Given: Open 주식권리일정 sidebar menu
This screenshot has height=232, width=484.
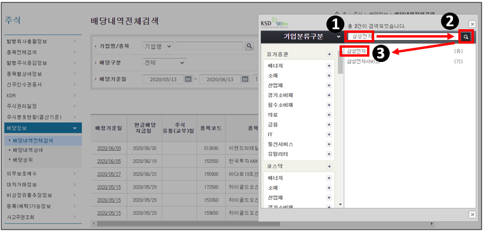Looking at the screenshot, I should coord(43,106).
